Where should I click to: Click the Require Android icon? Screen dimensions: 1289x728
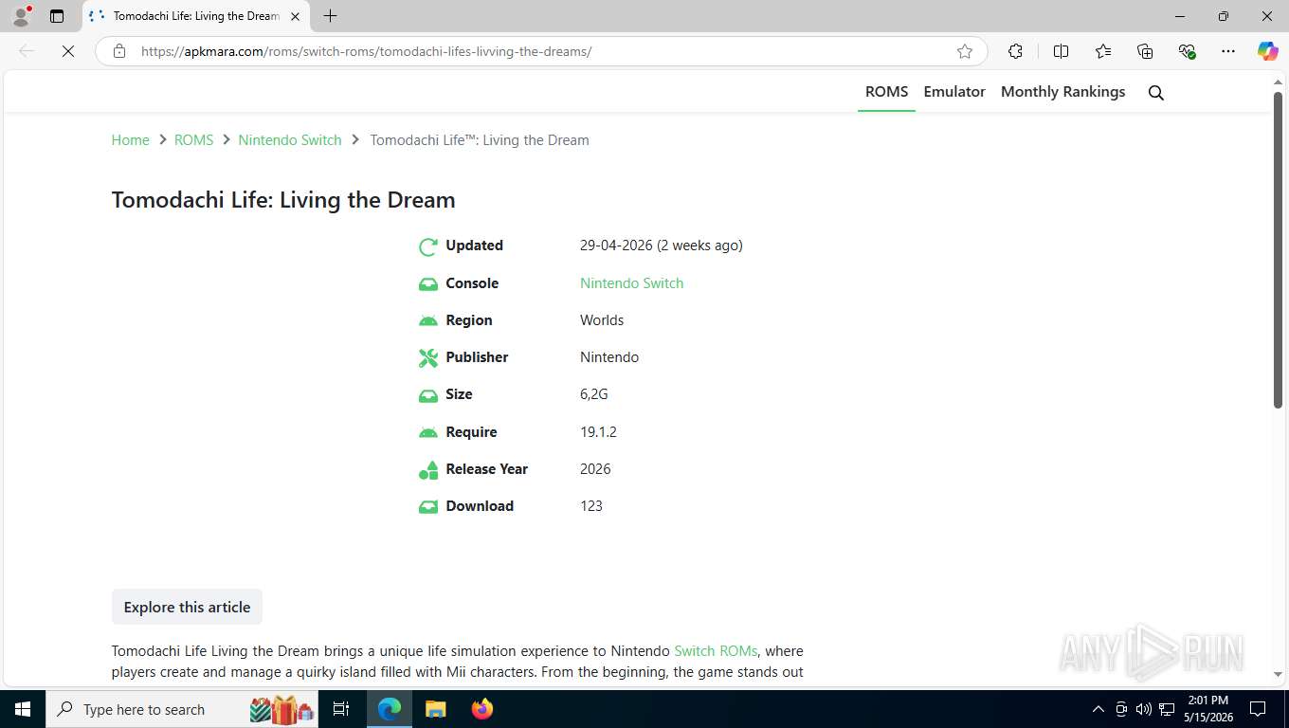[x=428, y=432]
